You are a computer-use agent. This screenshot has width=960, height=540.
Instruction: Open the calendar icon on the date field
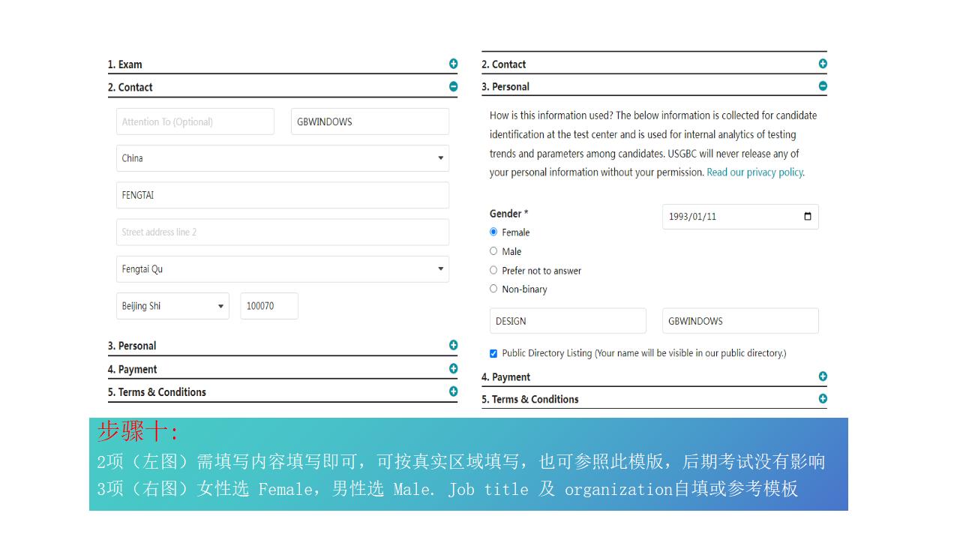point(807,217)
